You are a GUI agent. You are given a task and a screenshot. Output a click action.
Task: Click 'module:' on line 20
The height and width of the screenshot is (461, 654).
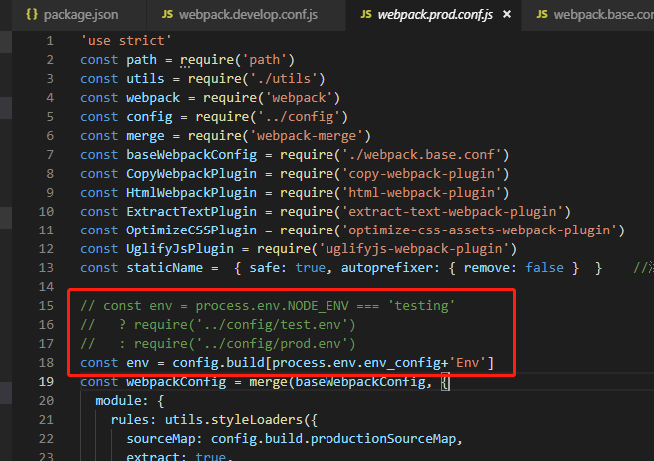[x=122, y=401]
